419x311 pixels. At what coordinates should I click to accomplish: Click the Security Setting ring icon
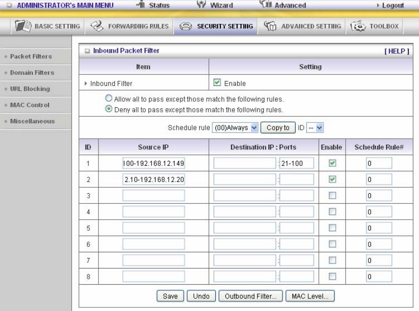[185, 26]
